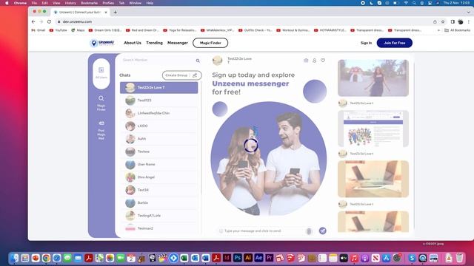Click the Sign In link
474x266 pixels.
click(366, 43)
